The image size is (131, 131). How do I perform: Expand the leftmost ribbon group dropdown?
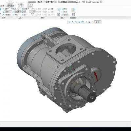[x=4, y=18]
